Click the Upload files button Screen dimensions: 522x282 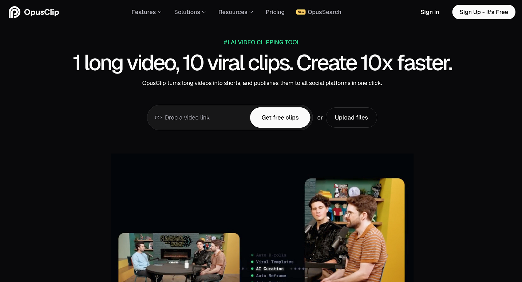(351, 118)
